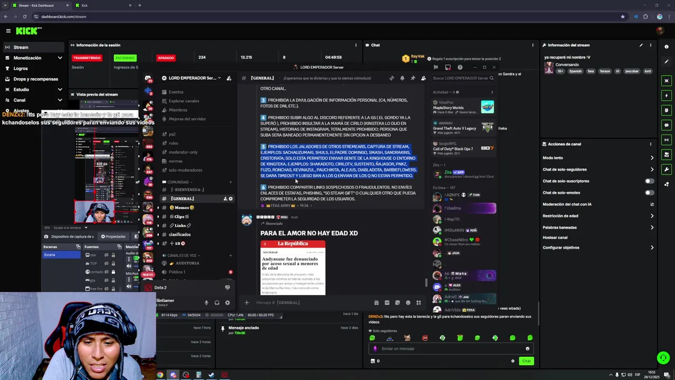
Task: Toggle Discord member list icon
Action: (x=423, y=78)
